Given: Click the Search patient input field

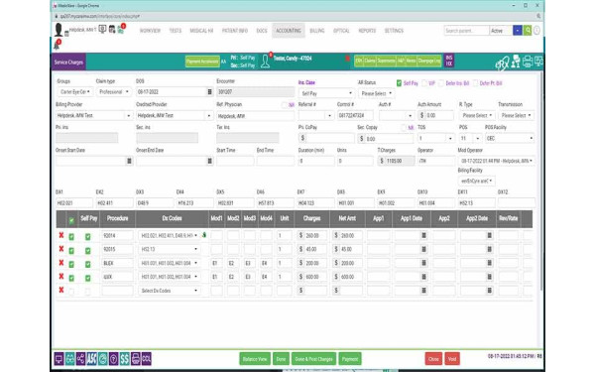Looking at the screenshot, I should click(x=466, y=31).
